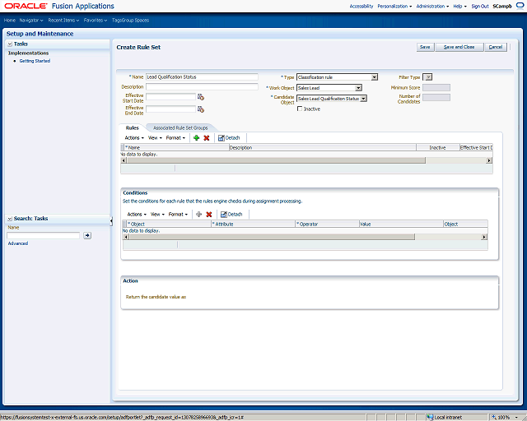Click Conditions table Operator column header
527x421 pixels.
[327, 224]
